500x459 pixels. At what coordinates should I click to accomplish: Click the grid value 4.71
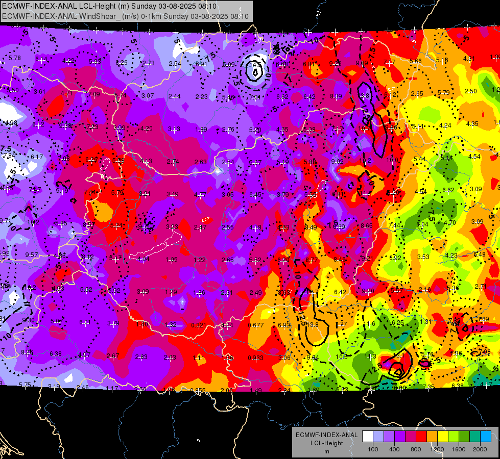(66, 93)
